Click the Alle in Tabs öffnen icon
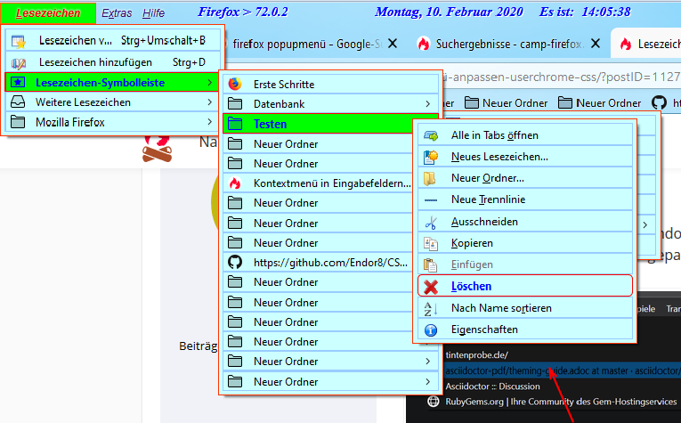Viewport: 681px width, 423px height. click(432, 135)
